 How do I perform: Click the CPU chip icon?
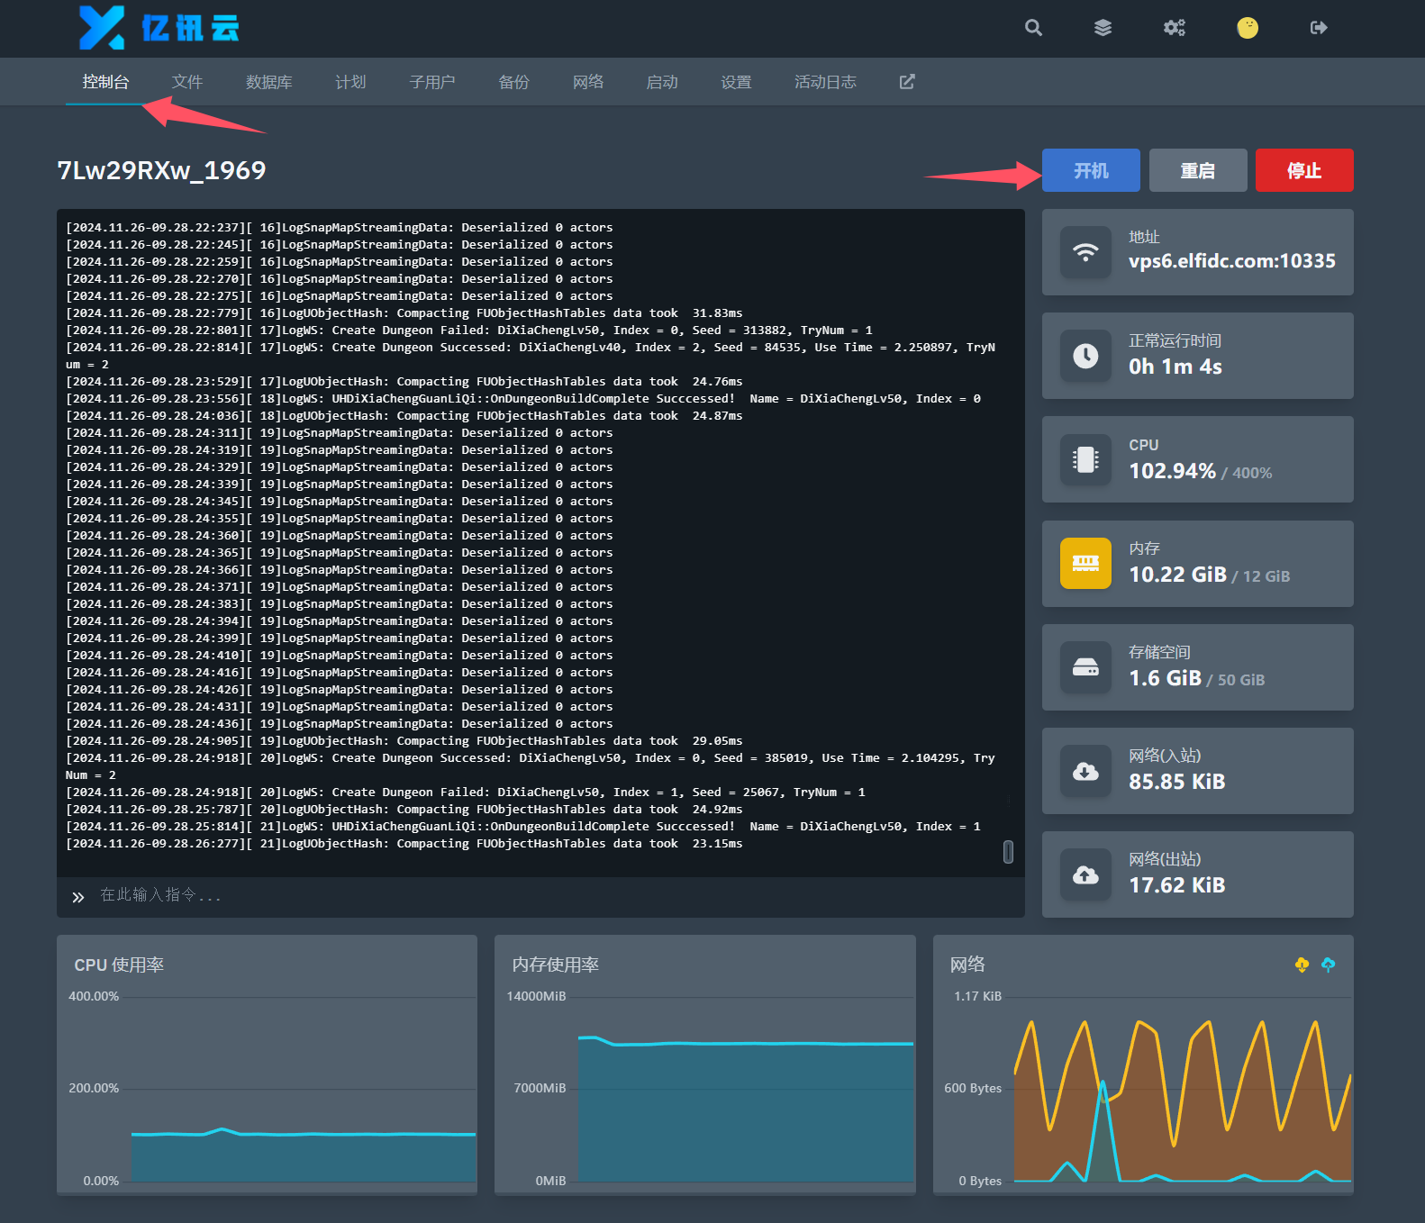[1085, 459]
